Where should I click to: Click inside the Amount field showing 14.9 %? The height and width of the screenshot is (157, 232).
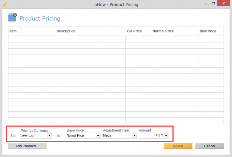coord(151,136)
